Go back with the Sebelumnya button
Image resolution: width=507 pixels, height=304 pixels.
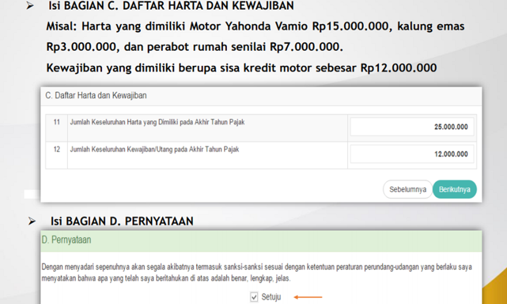(407, 190)
